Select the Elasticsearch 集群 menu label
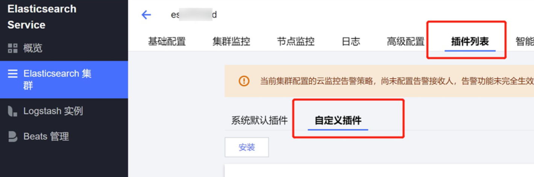This screenshot has width=534, height=177. coord(58,79)
